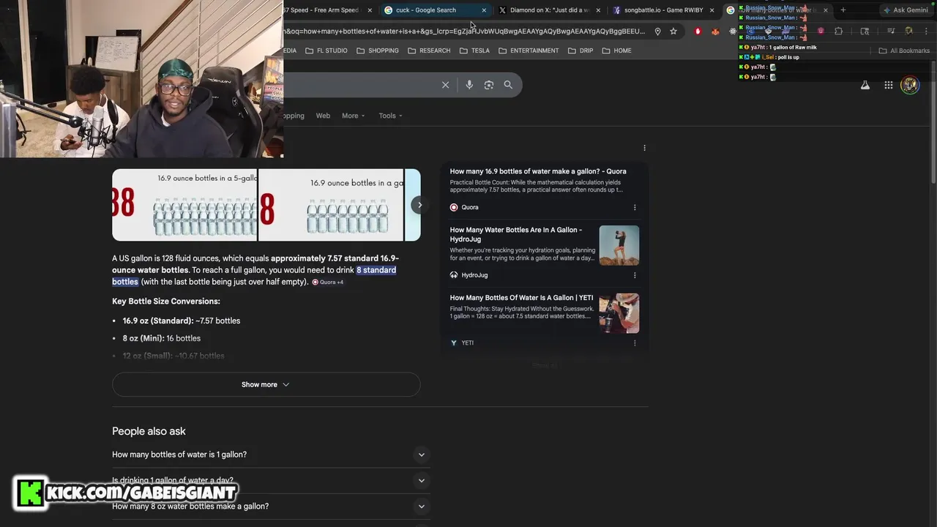Close the songbattle.io tab
Viewport: 937px width, 527px height.
(712, 10)
